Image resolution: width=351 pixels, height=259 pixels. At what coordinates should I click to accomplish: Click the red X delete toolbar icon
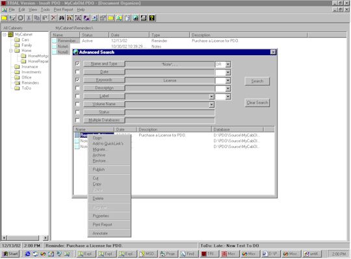(x=53, y=18)
